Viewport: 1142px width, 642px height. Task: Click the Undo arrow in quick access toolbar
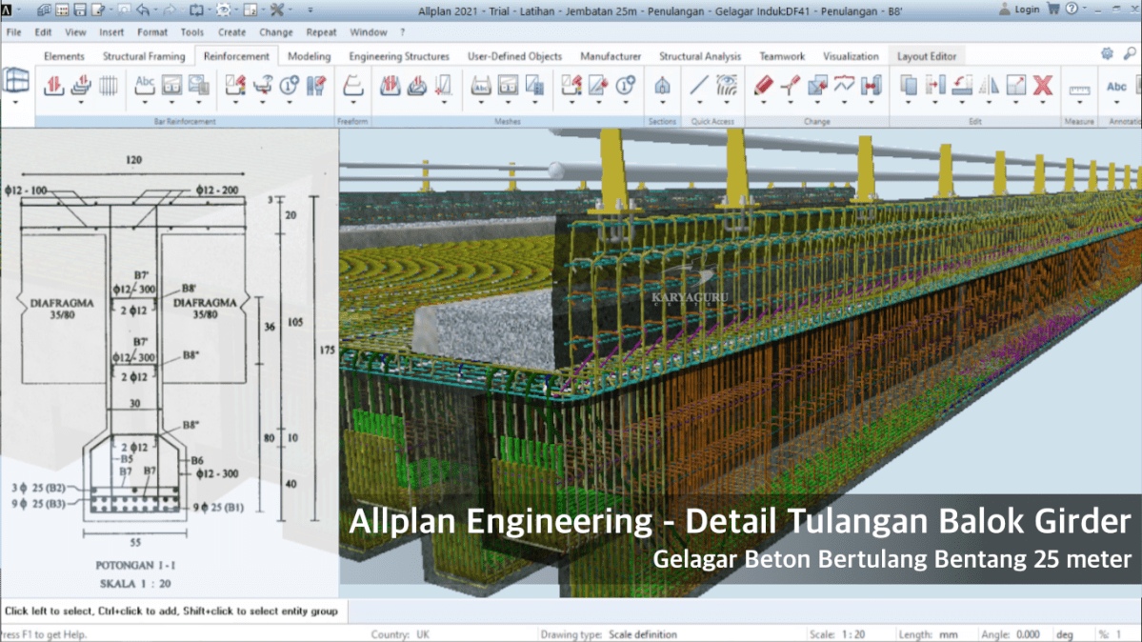[143, 10]
